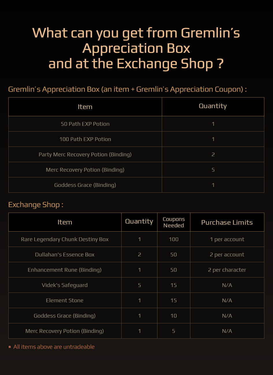Click the Exchange Shop section heading
This screenshot has height=375, width=273.
click(x=36, y=205)
